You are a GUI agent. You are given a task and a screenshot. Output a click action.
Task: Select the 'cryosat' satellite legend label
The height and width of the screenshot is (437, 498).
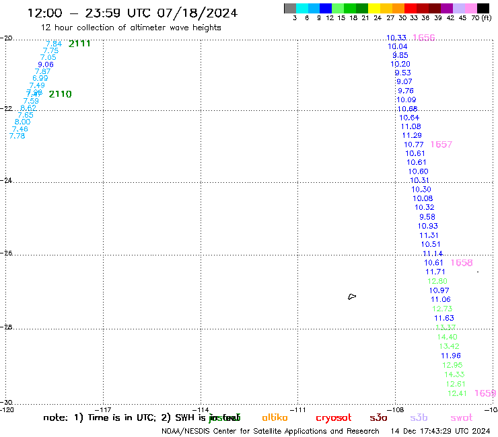coord(334,418)
